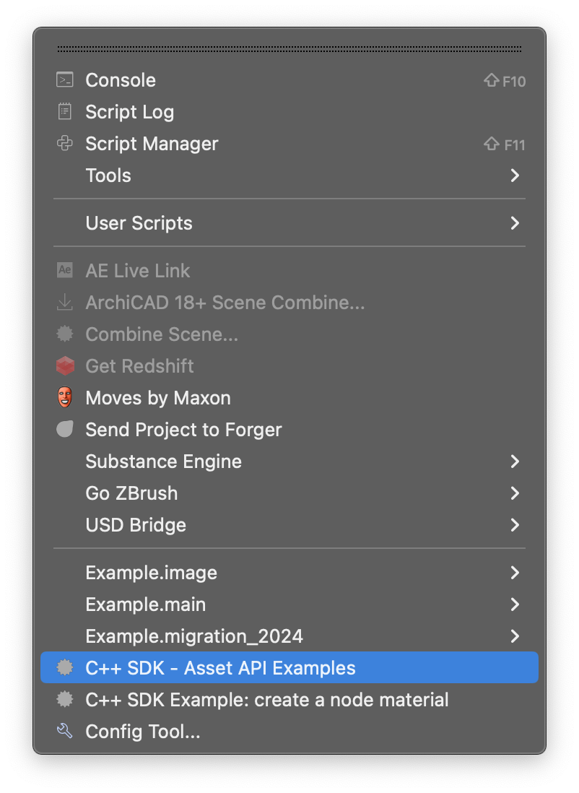Click gear icon beside Asset API Examples
The image size is (579, 793).
(x=65, y=668)
